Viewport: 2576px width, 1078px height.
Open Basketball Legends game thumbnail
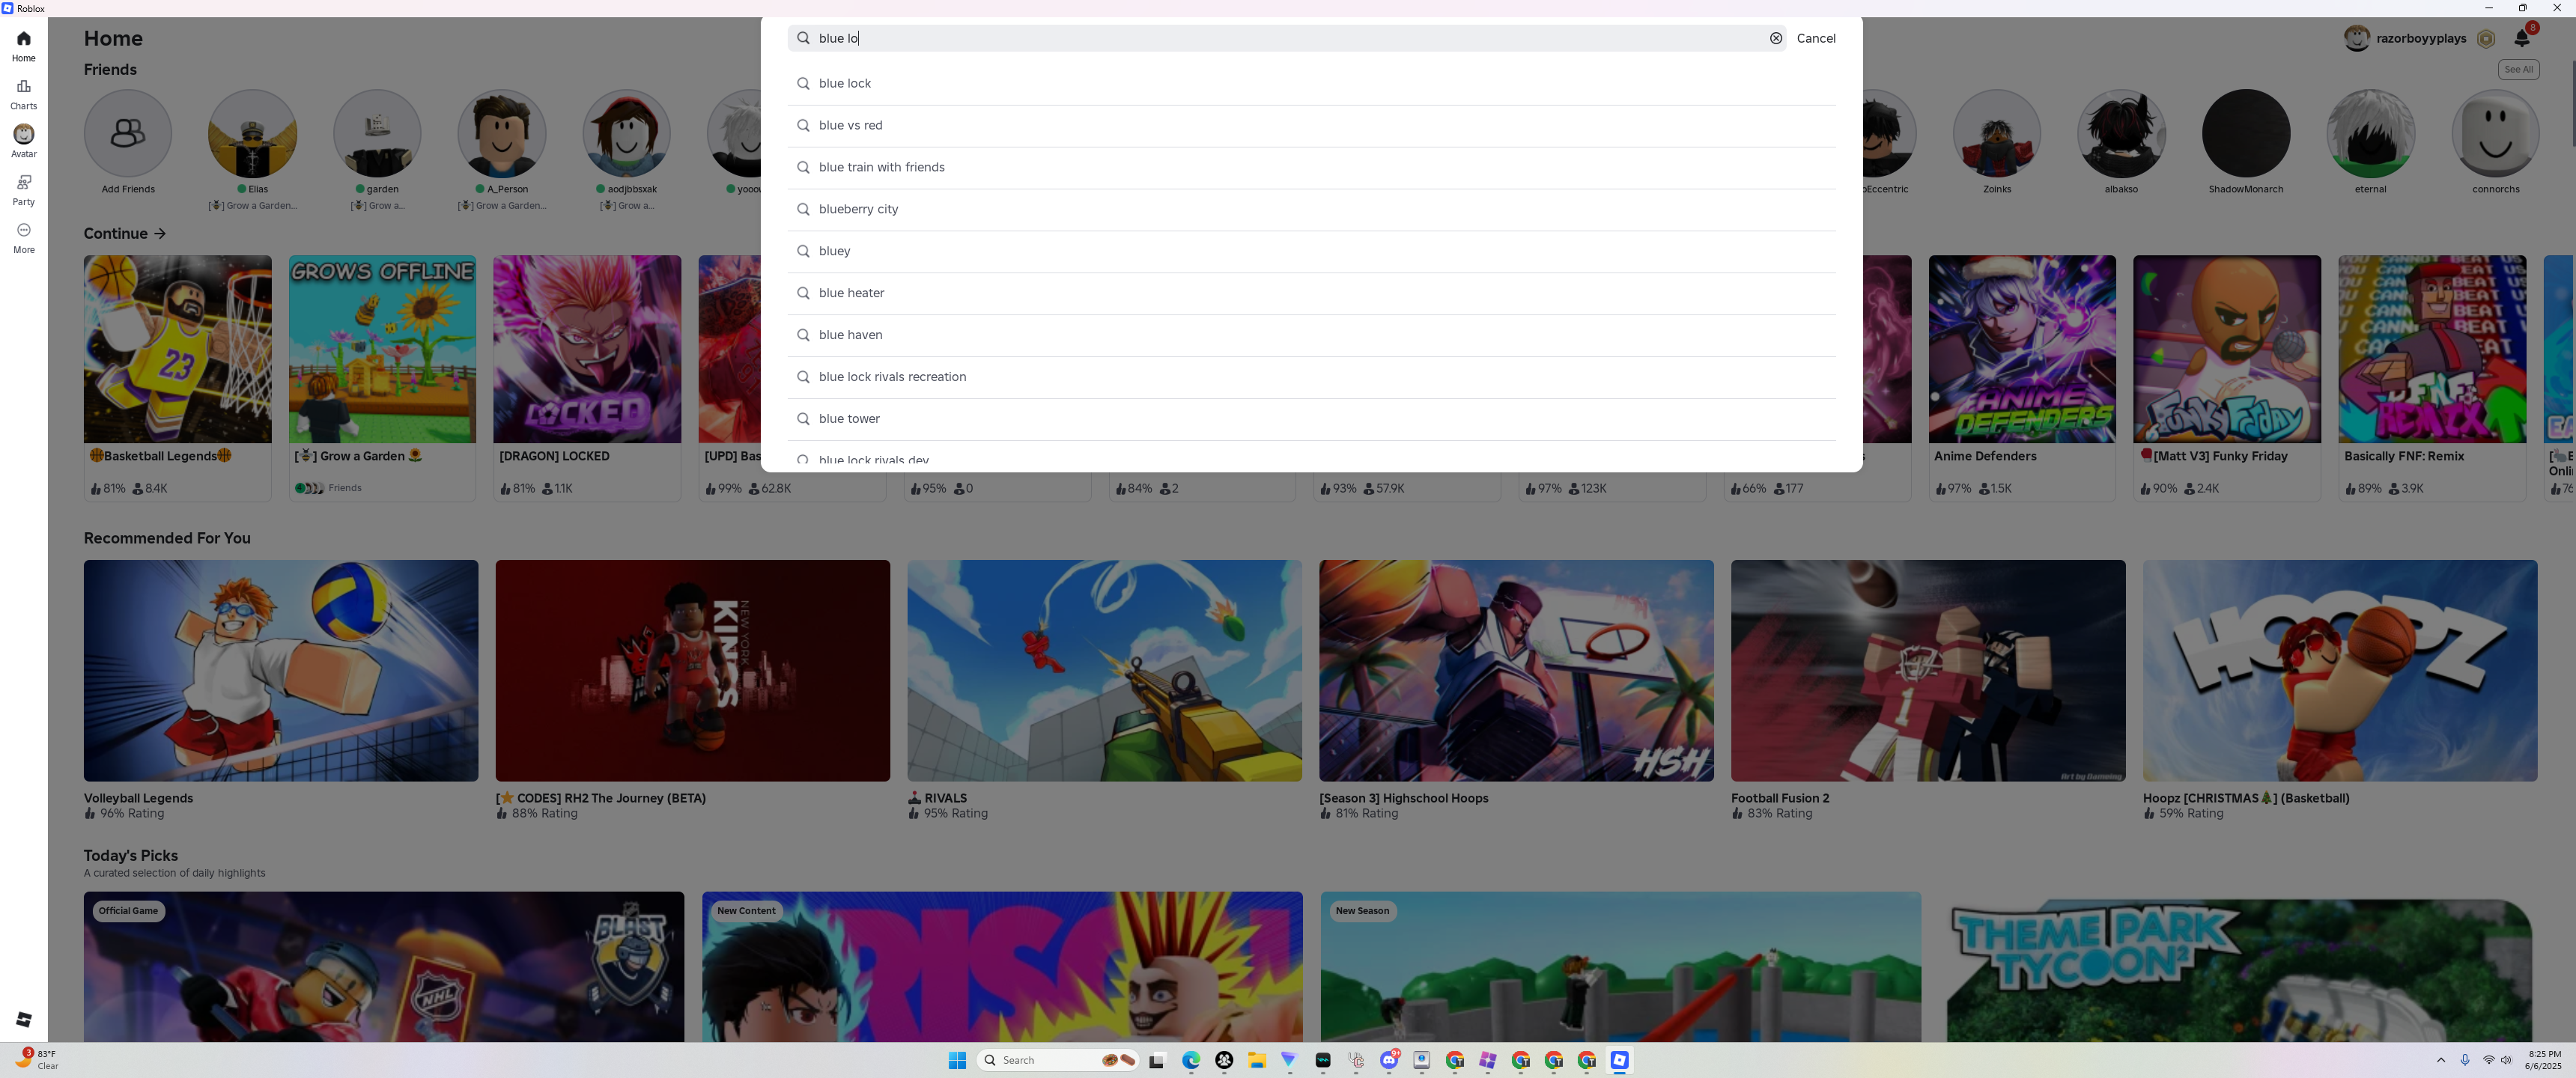[x=178, y=349]
